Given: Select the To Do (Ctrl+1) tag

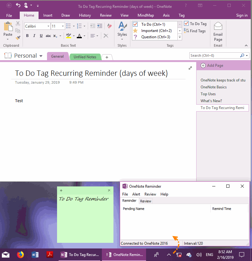Looking at the screenshot, I should click(155, 24).
